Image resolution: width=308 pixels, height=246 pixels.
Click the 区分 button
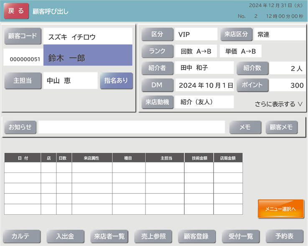(x=157, y=34)
